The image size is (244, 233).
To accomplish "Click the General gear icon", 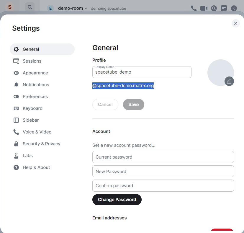I will pos(16,49).
